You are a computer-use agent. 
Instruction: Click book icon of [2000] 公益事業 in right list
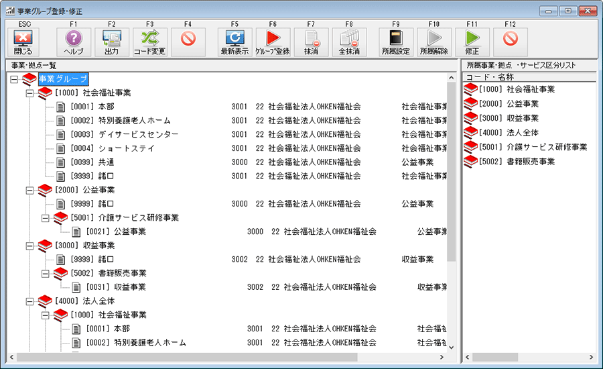pos(470,103)
